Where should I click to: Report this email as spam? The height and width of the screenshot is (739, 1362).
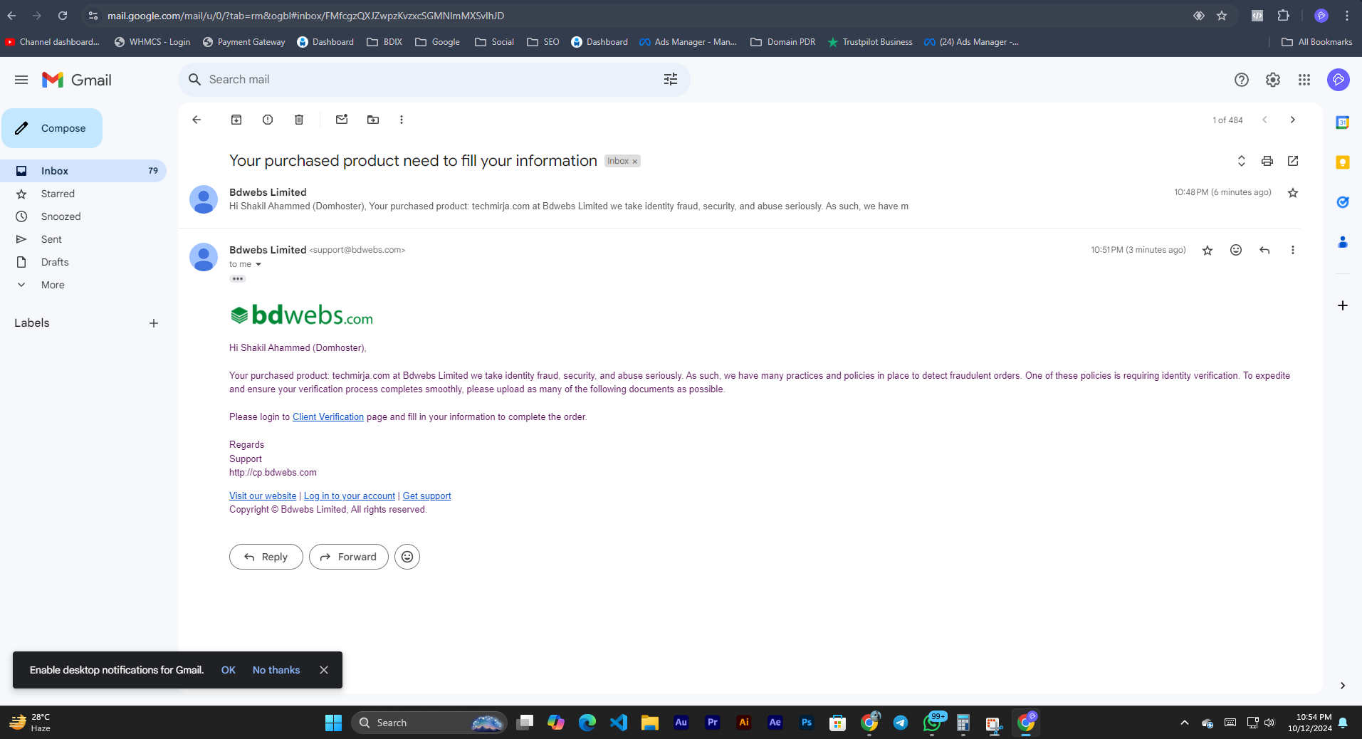[268, 120]
